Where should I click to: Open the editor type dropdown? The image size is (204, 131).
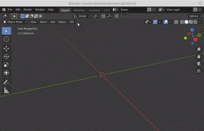(x=5, y=16)
